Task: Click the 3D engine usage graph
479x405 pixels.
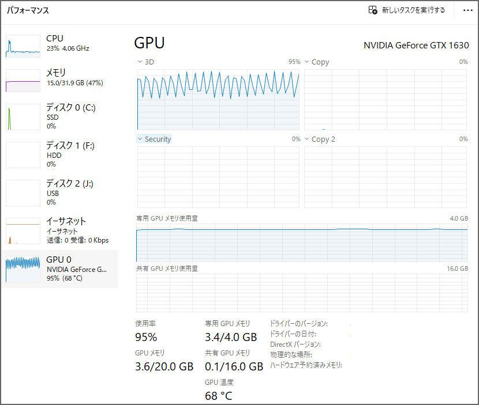Action: coord(218,100)
